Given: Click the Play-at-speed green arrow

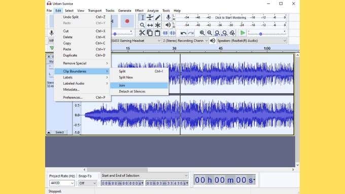Looking at the screenshot, I should click(x=243, y=33).
